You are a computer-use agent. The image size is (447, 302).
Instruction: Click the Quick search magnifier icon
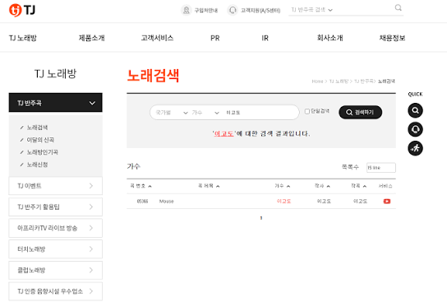pos(415,110)
